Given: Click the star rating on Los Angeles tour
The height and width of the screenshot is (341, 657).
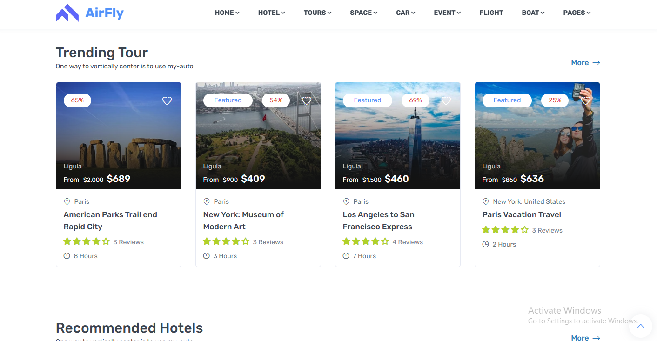Looking at the screenshot, I should pyautogui.click(x=366, y=242).
